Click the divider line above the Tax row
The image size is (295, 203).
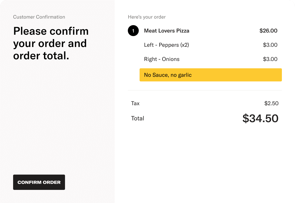point(205,90)
